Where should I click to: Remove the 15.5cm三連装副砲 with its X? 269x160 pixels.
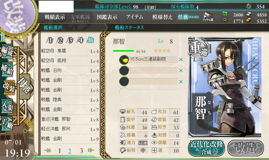pos(181,59)
